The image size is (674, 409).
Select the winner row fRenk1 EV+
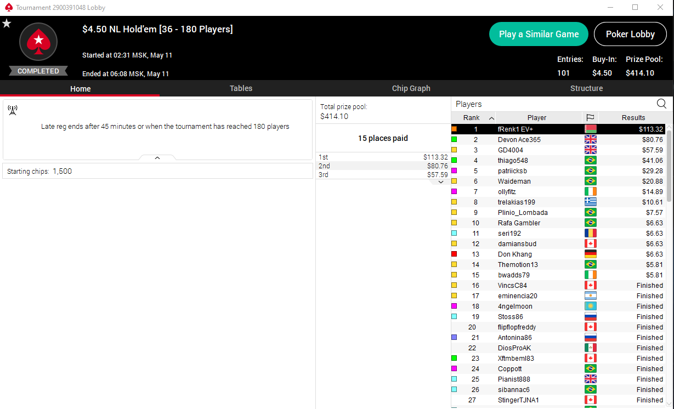point(558,129)
